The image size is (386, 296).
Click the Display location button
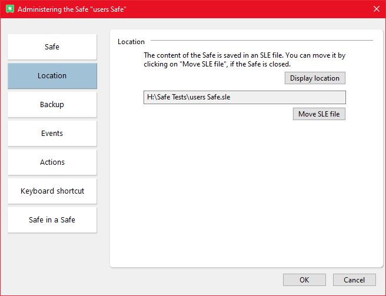(x=315, y=78)
